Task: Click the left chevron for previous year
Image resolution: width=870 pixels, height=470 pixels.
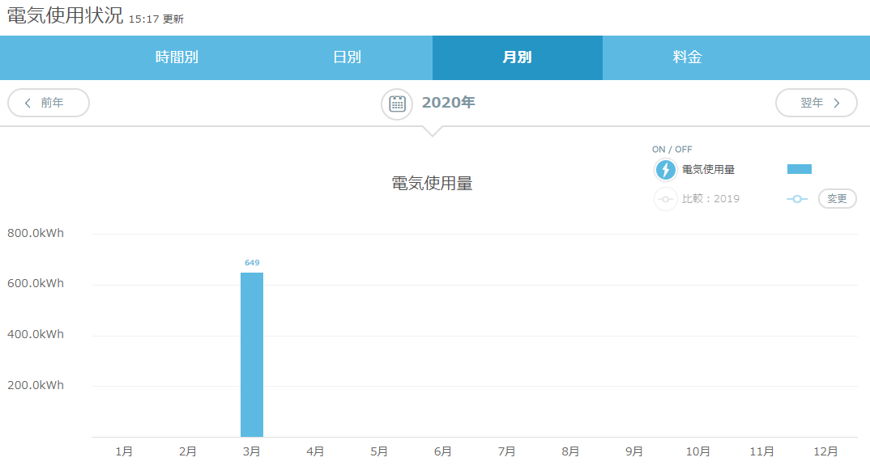Action: click(28, 103)
